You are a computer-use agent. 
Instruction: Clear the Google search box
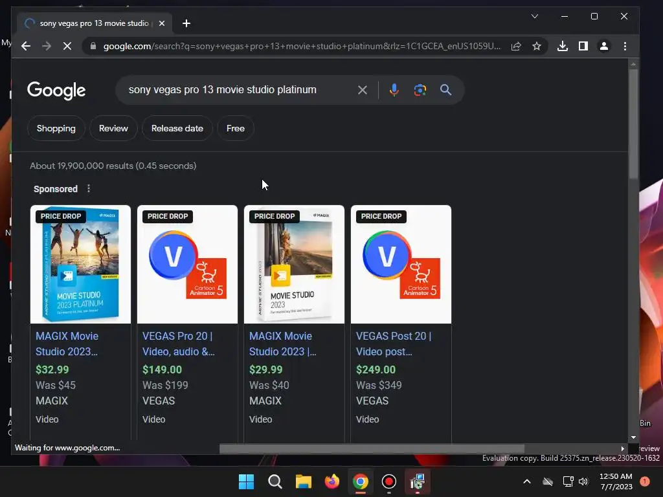(363, 89)
